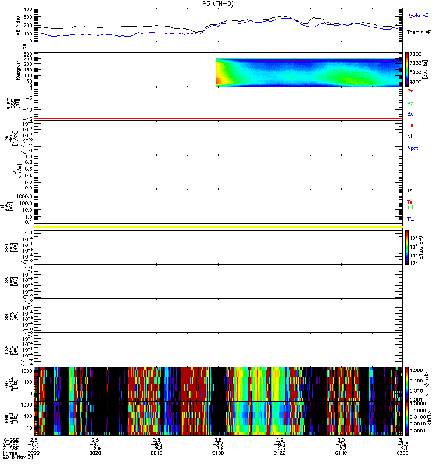This screenshot has height=465, width=436.
Task: Click the red line in B FIT panel
Action: click(219, 119)
